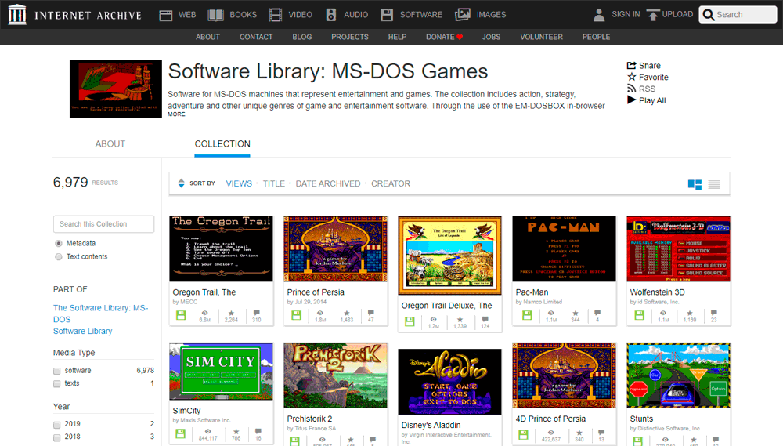
Task: Check the texts media type checkbox
Action: pyautogui.click(x=57, y=384)
